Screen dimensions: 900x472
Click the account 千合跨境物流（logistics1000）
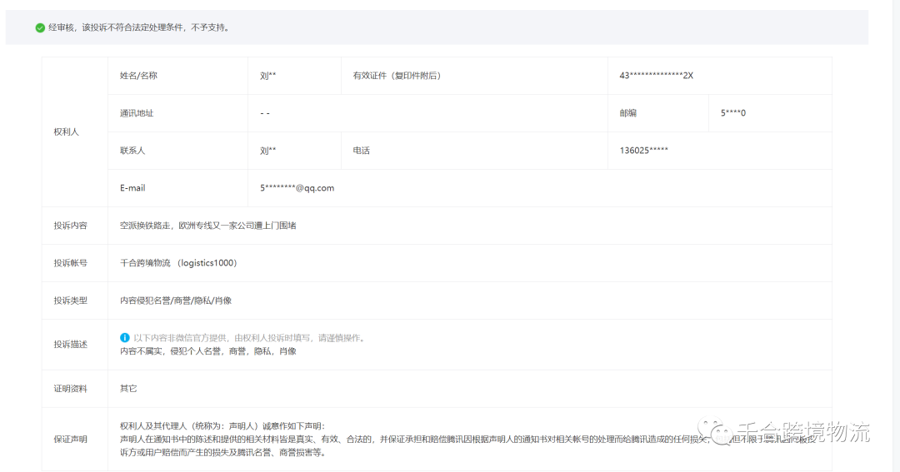pos(178,263)
